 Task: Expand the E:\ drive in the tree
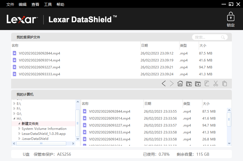(x=14, y=103)
